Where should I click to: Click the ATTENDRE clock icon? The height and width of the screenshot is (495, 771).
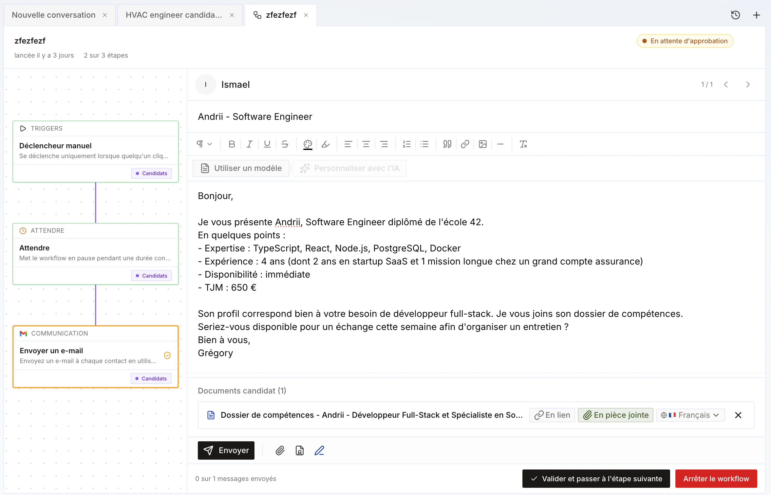(x=23, y=230)
